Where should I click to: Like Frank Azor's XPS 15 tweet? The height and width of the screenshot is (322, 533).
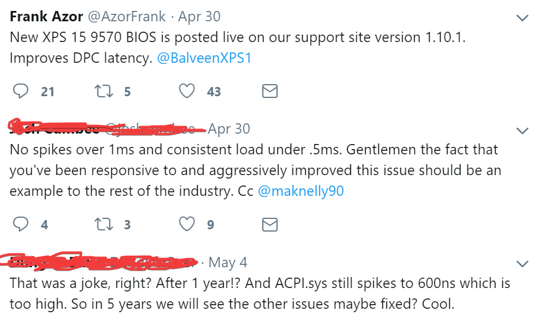click(187, 91)
